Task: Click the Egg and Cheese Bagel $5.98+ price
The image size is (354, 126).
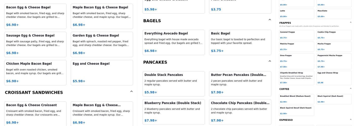Action: [x=79, y=81]
